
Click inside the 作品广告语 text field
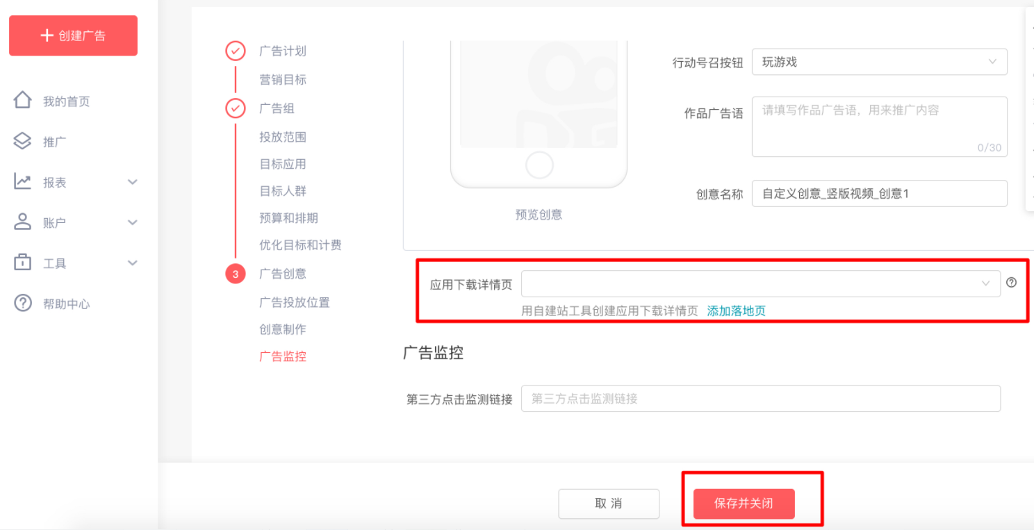point(879,126)
